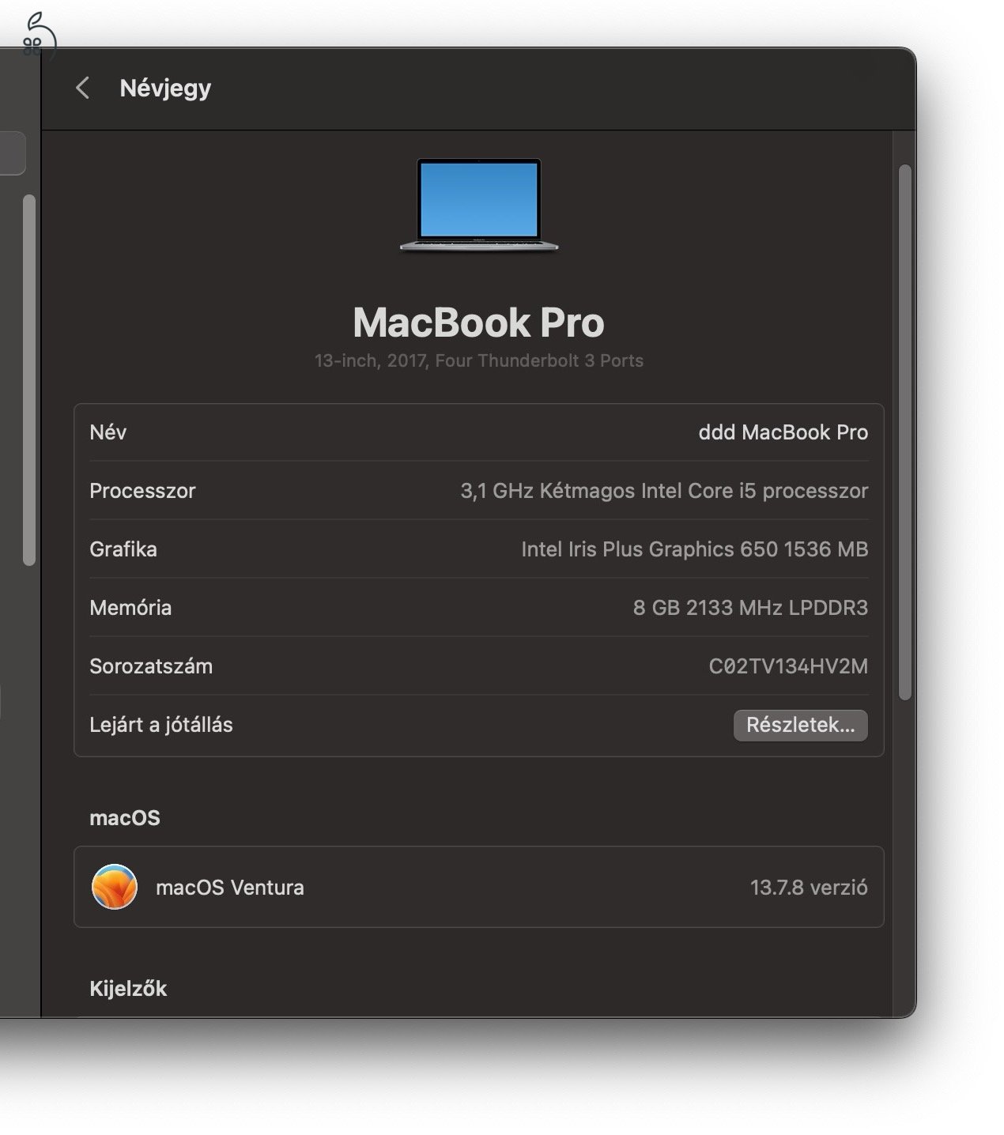Screen dimensions: 1004x1135
Task: Click the 13-inch, 2017 subtitle text
Action: [478, 360]
